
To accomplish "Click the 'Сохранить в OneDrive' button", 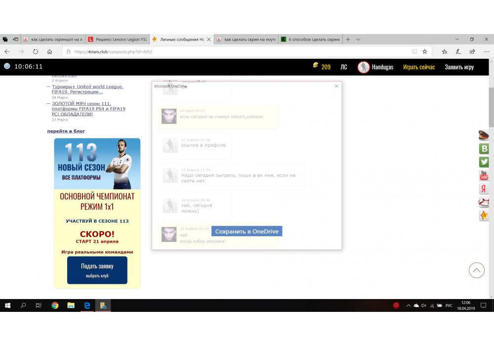I will [247, 231].
